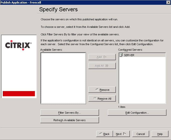171x140 pixels.
Task: Click the 'Configured Servers:' label
Action: point(130,50)
